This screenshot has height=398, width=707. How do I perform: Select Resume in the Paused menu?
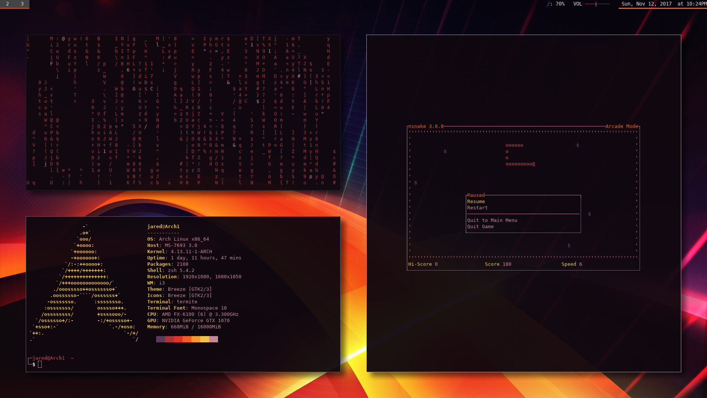tap(476, 202)
